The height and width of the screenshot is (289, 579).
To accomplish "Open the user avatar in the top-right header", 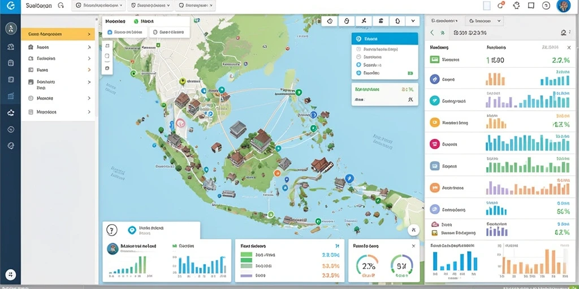I will (x=563, y=6).
